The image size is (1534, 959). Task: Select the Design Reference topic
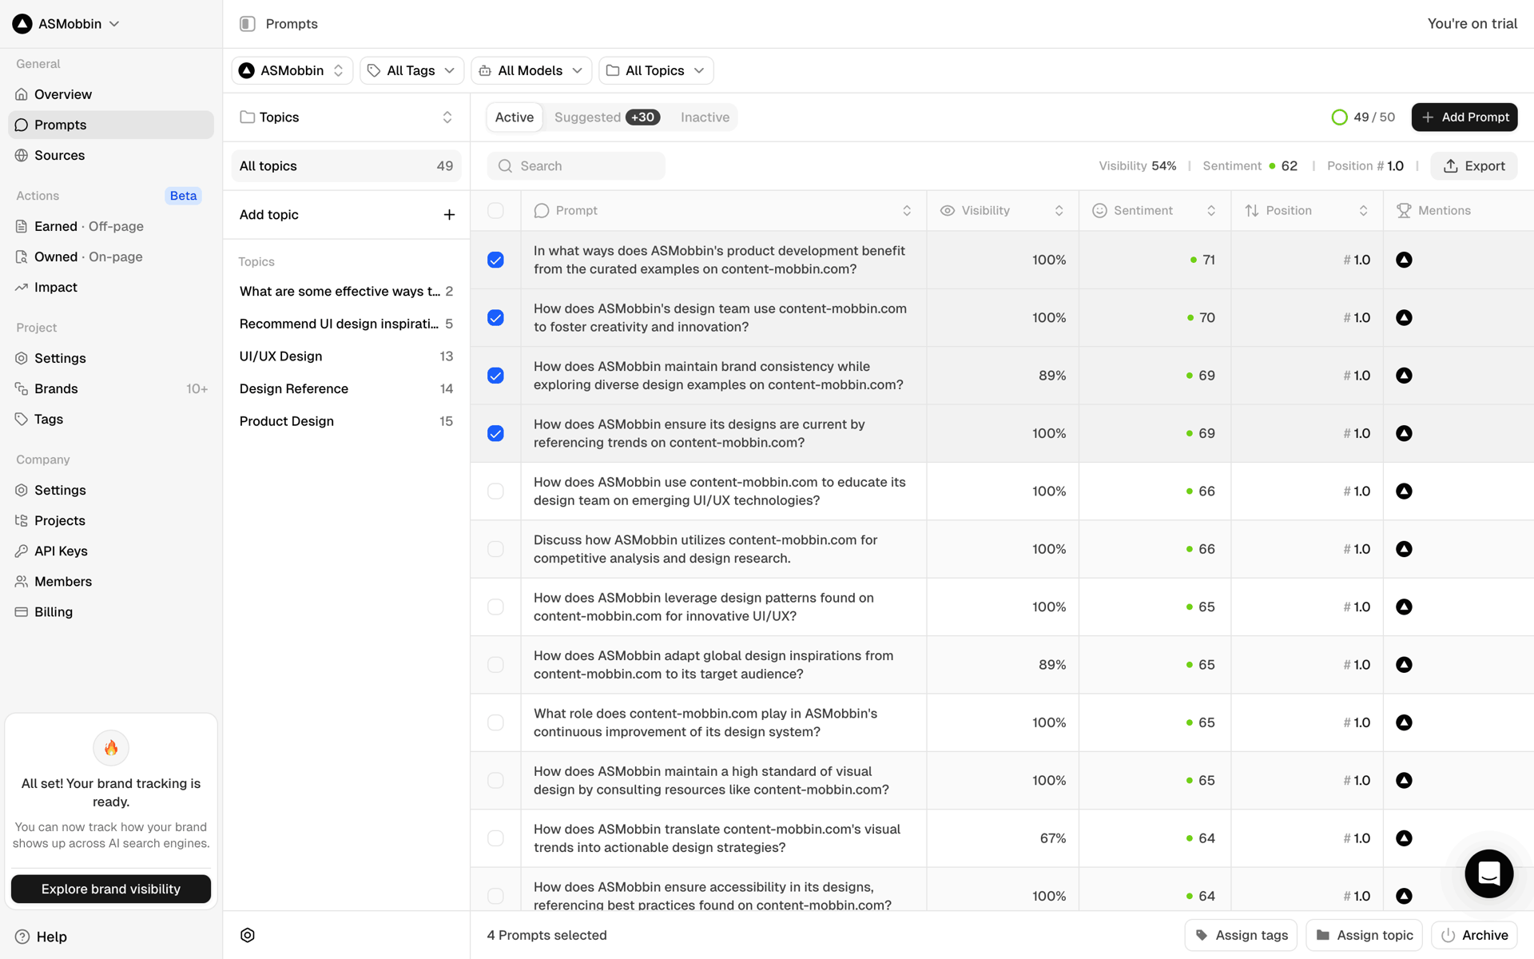347,388
